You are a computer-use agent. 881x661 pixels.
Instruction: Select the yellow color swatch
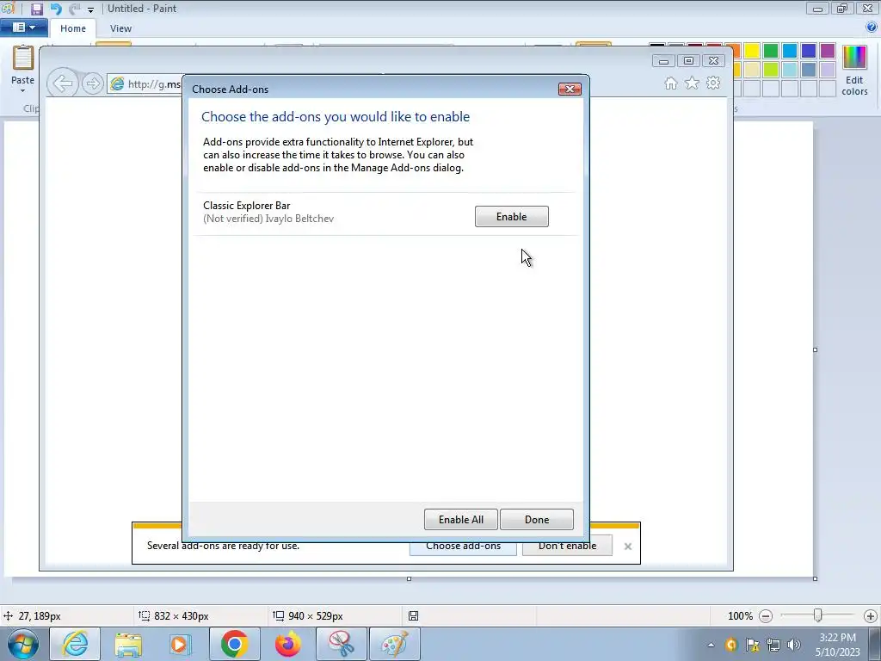point(752,51)
